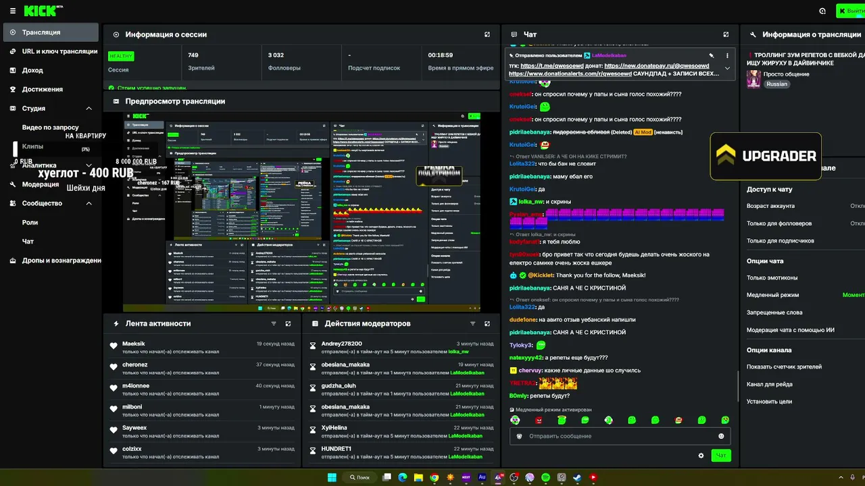The image size is (865, 486).
Task: Click cheronez in the activity feed
Action: [134, 364]
